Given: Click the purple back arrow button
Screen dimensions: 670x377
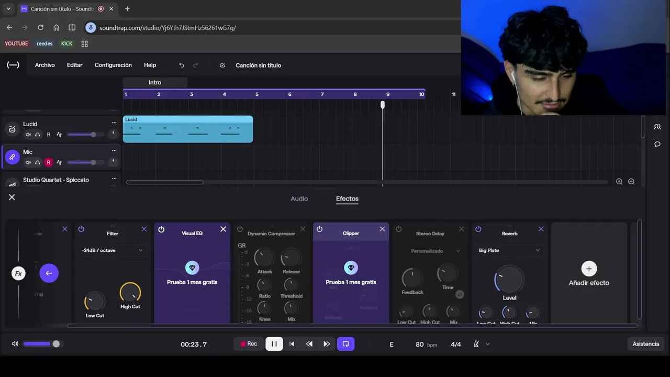Looking at the screenshot, I should [x=49, y=273].
